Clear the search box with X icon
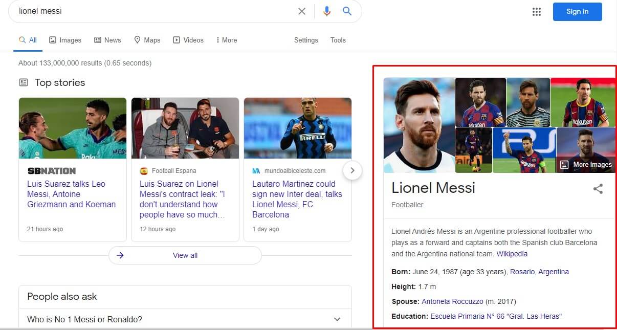The image size is (617, 330). [x=302, y=11]
